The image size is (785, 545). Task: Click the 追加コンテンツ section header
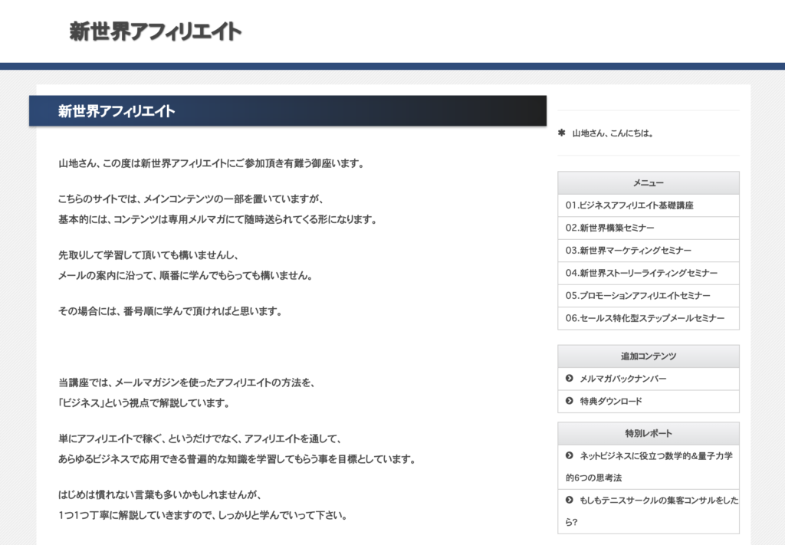tap(649, 356)
